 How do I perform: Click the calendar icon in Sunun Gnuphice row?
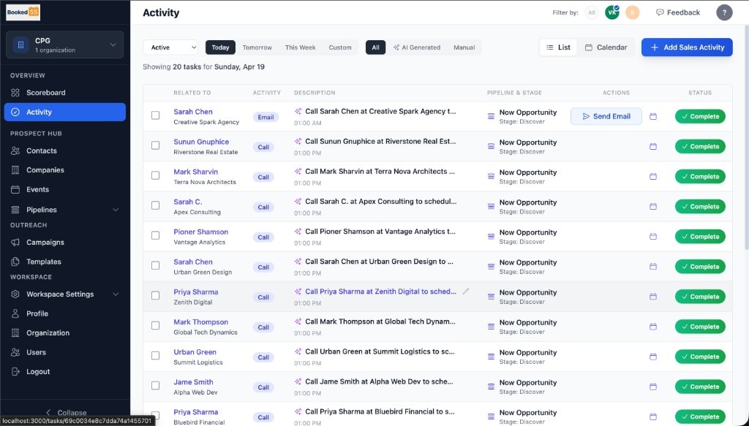coord(653,146)
